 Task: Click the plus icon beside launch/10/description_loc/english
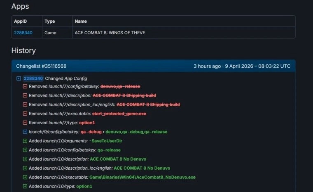point(25,168)
